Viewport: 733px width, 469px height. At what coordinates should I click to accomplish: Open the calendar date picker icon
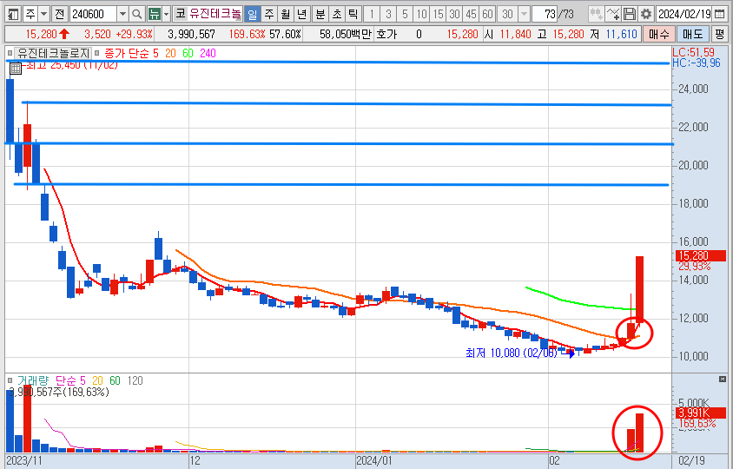click(720, 14)
